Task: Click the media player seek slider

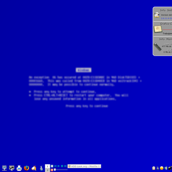Action: (61, 170)
